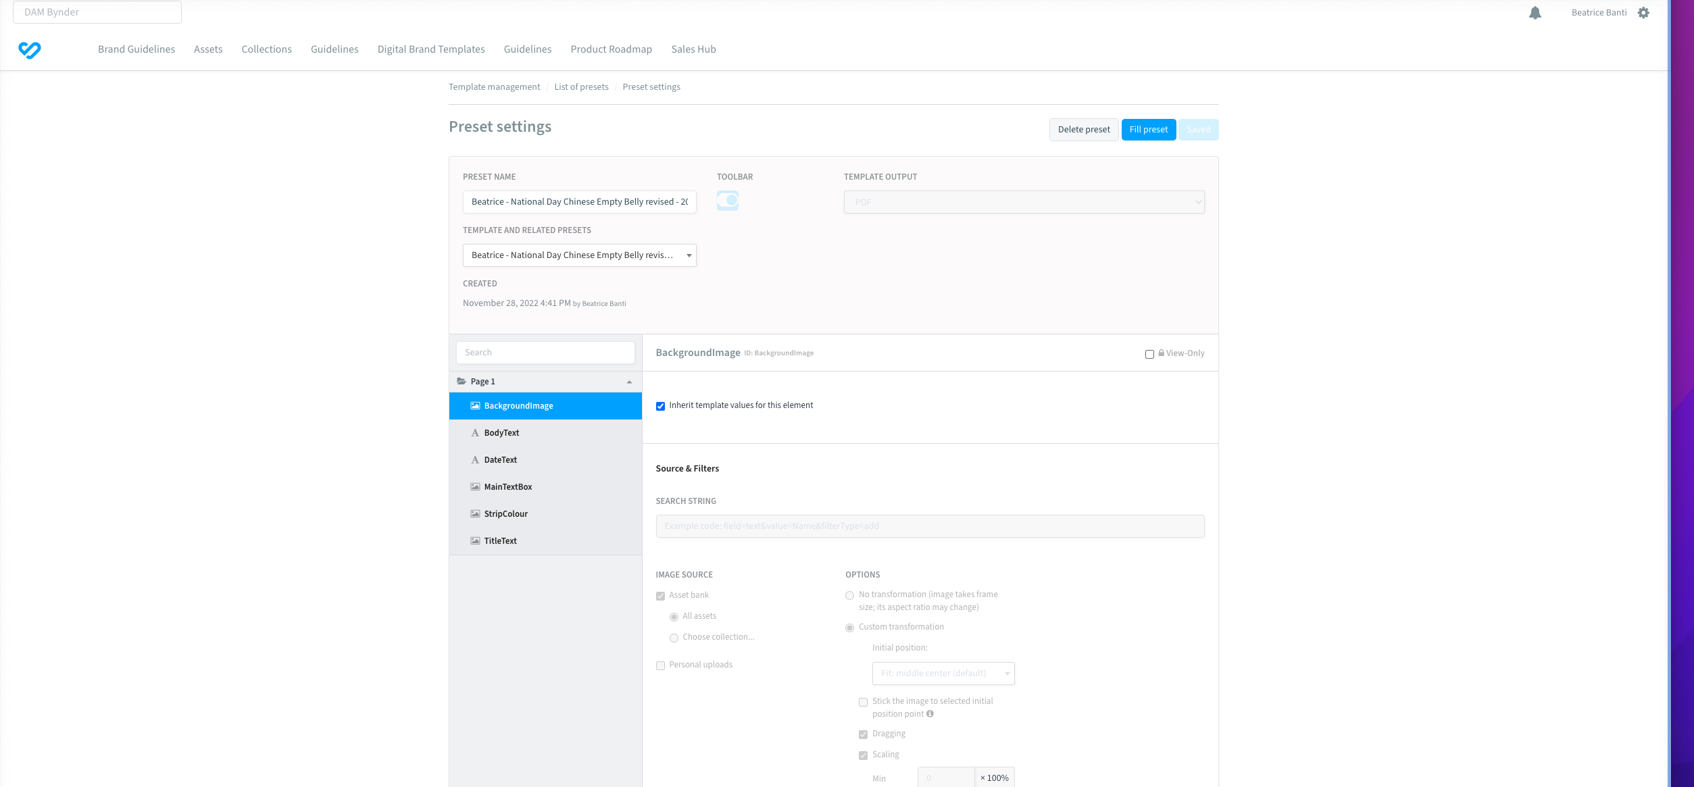Select StripColour element in the tree
Screen dimensions: 1694x787
[x=545, y=514]
